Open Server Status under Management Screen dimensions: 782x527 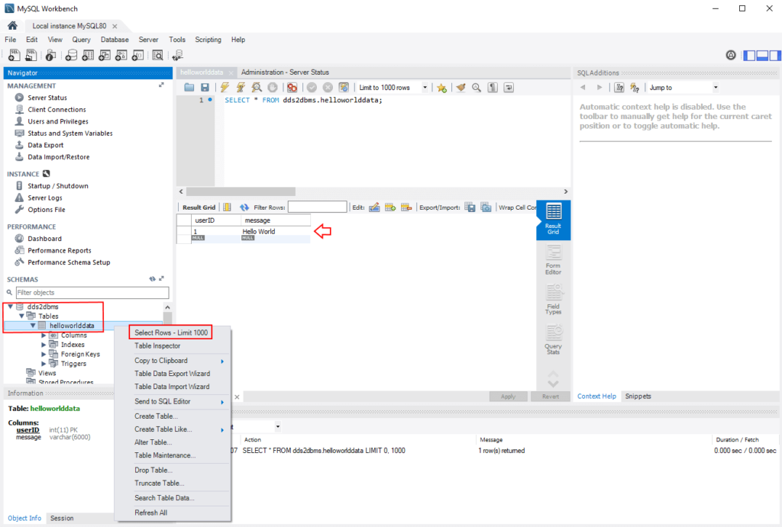[47, 98]
